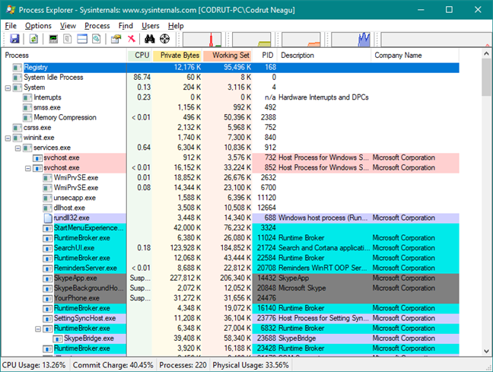The image size is (493, 372).
Task: Open the Options menu
Action: pyautogui.click(x=38, y=26)
